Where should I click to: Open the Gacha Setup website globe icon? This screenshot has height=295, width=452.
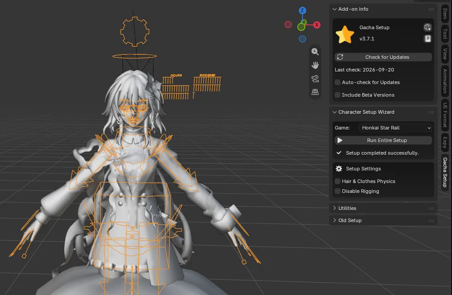pyautogui.click(x=427, y=27)
